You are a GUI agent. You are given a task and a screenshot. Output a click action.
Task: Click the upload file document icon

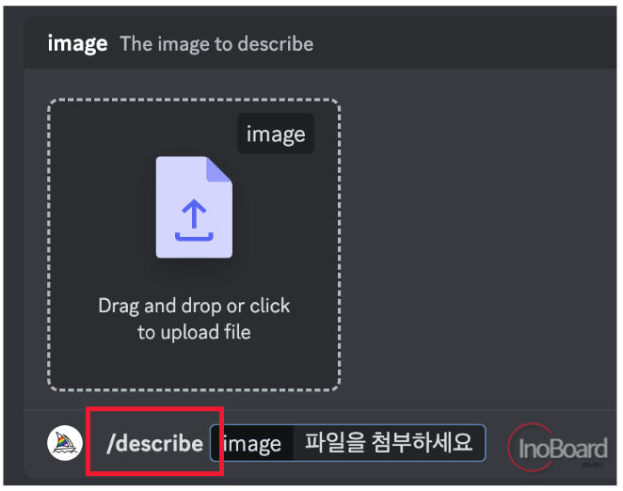click(194, 207)
